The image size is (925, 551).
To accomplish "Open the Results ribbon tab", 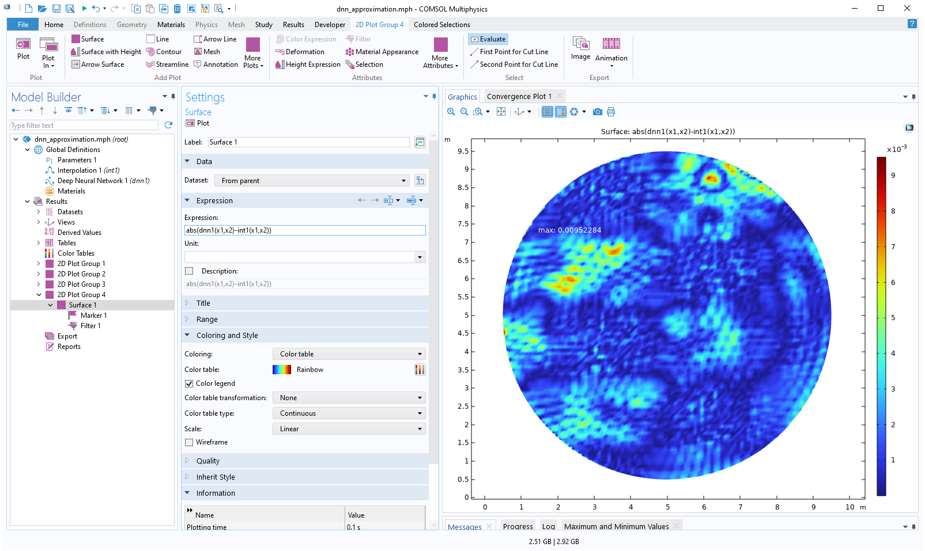I will click(293, 25).
